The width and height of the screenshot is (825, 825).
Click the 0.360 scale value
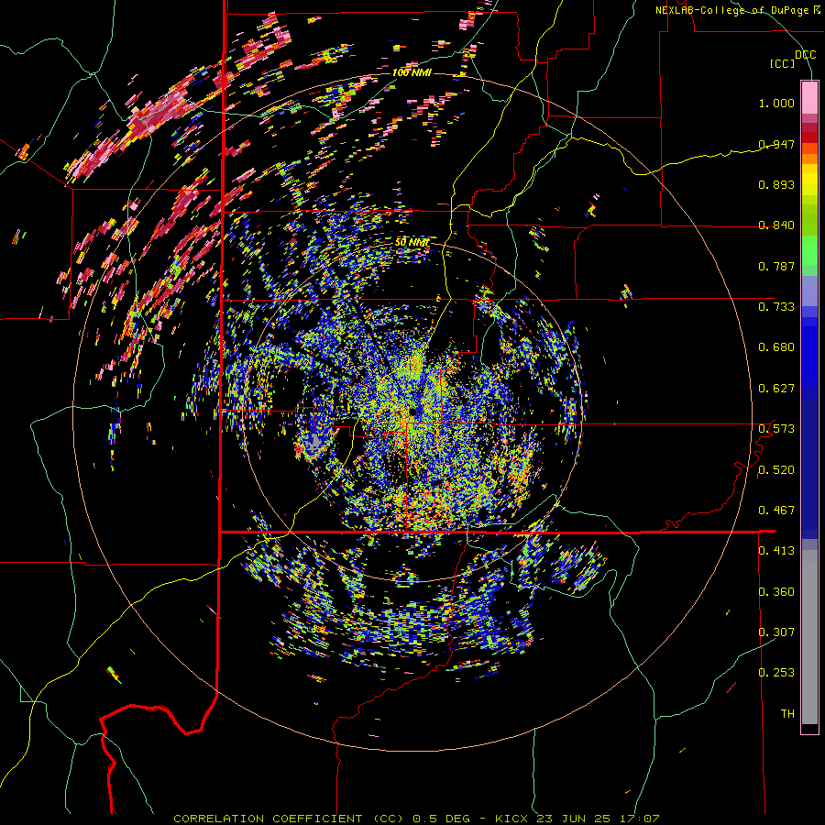pyautogui.click(x=776, y=592)
